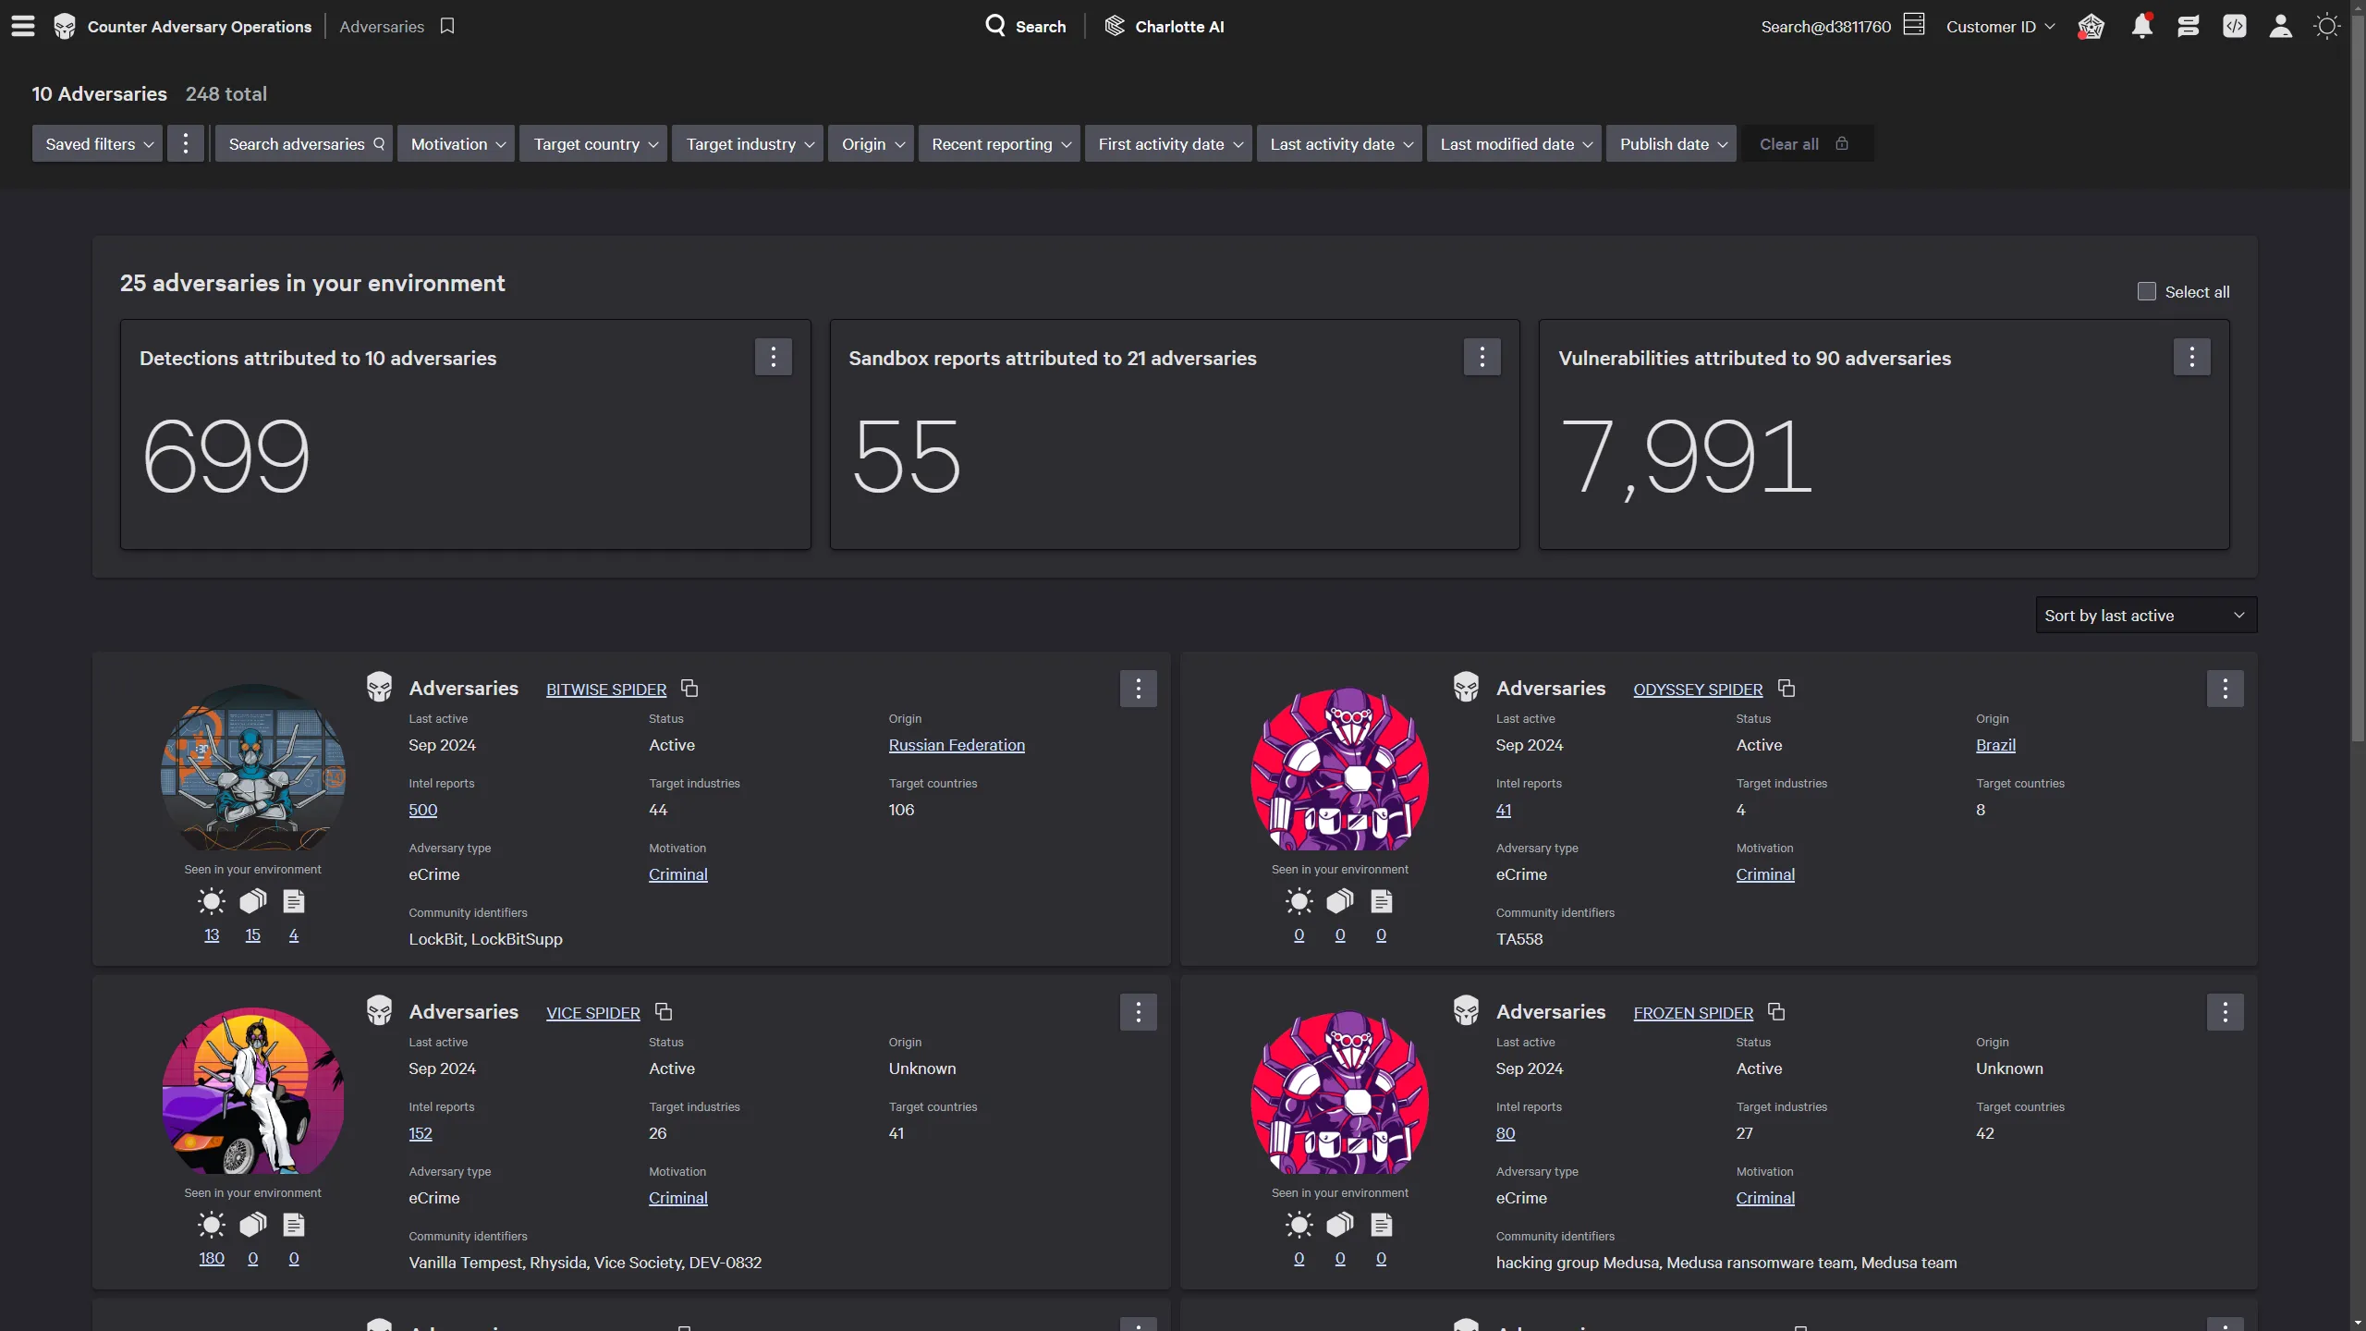Image resolution: width=2366 pixels, height=1331 pixels.
Task: Open the FROZEN SPIDER adversary link
Action: (1693, 1013)
